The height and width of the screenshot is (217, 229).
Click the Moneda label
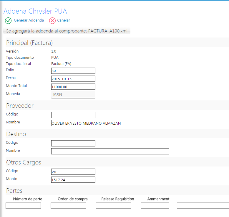tap(13, 94)
